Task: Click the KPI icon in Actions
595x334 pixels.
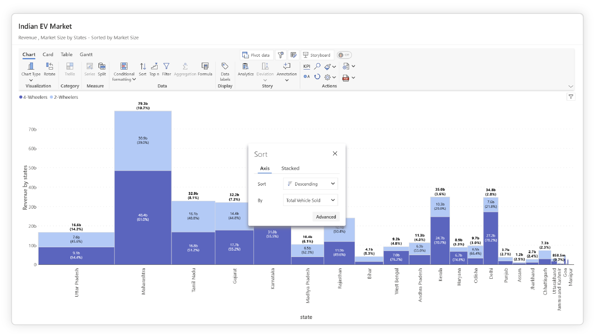Action: tap(307, 66)
